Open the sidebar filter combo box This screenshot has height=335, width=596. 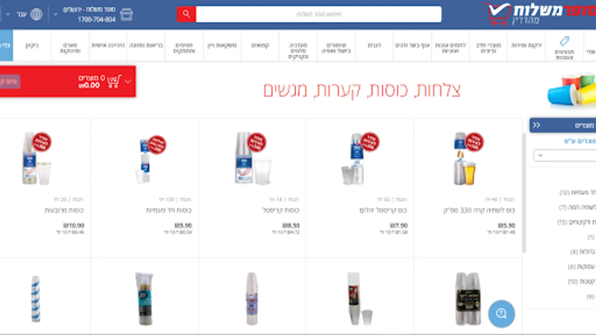[x=565, y=155]
